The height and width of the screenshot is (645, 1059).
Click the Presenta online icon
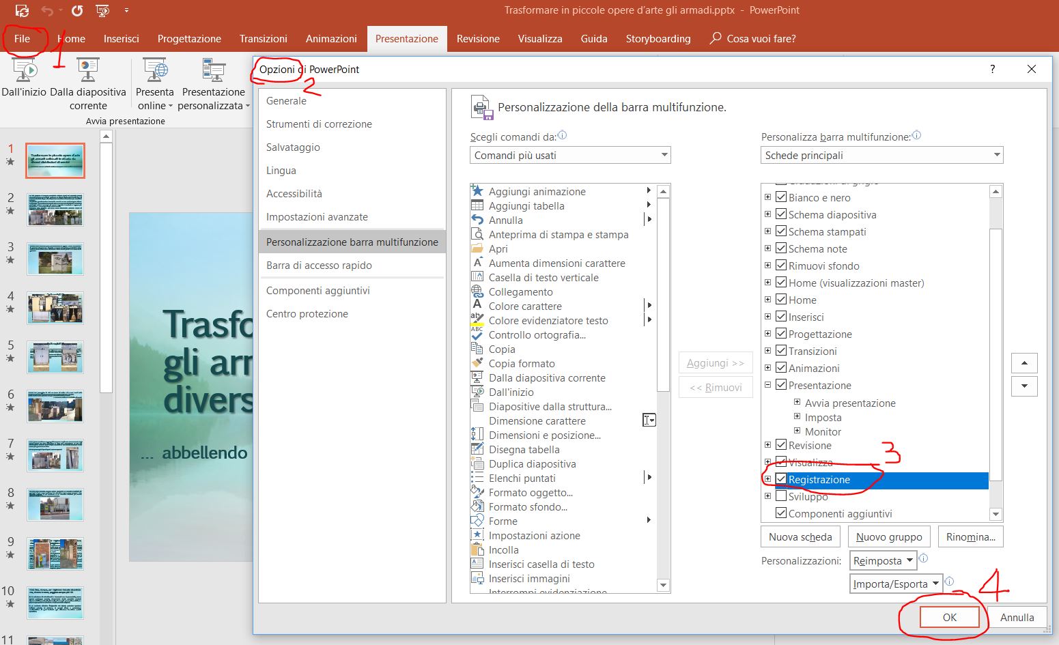click(155, 71)
